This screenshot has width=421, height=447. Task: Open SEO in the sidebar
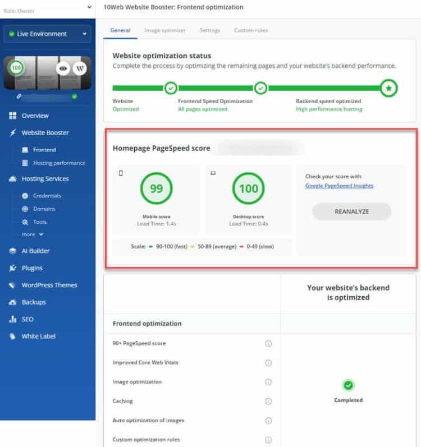pos(28,319)
